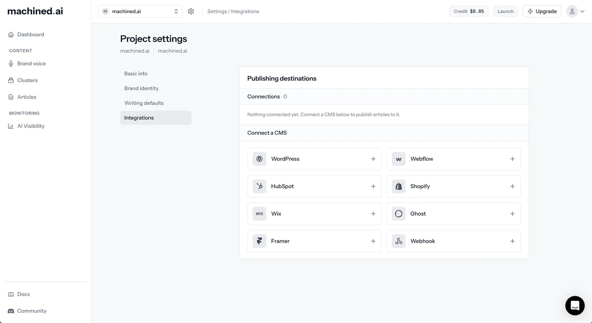Add Wix connection with plus icon
This screenshot has height=323, width=592.
click(373, 214)
